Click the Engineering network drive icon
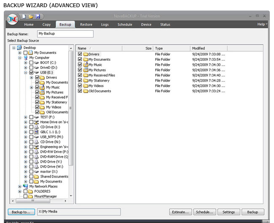274x223 pixels. (36, 147)
